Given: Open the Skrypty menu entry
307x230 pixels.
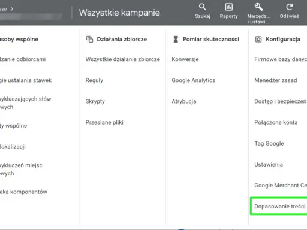Looking at the screenshot, I should (x=95, y=101).
